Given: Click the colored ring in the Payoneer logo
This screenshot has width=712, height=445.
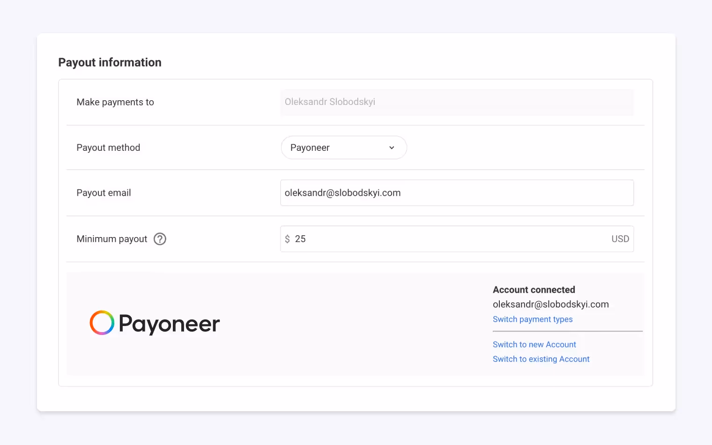Looking at the screenshot, I should click(101, 323).
